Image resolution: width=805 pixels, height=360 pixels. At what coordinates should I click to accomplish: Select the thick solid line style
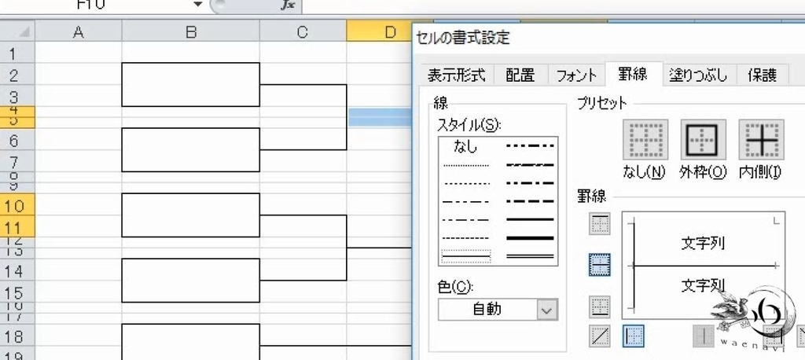[x=531, y=238]
